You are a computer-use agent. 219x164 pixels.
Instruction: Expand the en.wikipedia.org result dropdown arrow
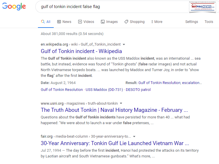tap(124, 44)
